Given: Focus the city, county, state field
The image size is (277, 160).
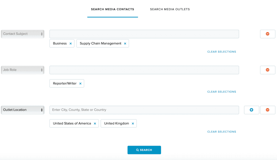Looking at the screenshot, I should (x=144, y=110).
